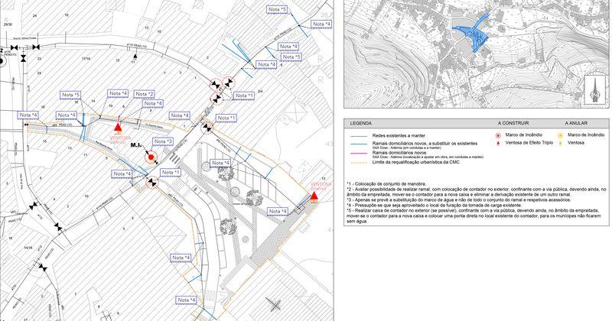Select the Nota *2 callout label

click(x=145, y=94)
